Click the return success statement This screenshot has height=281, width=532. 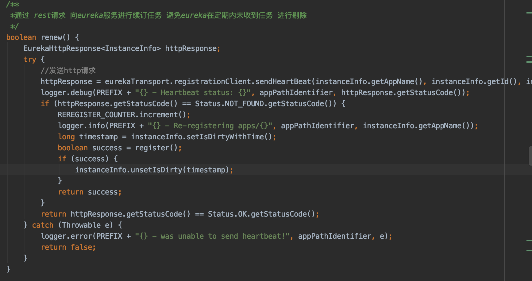tap(90, 192)
